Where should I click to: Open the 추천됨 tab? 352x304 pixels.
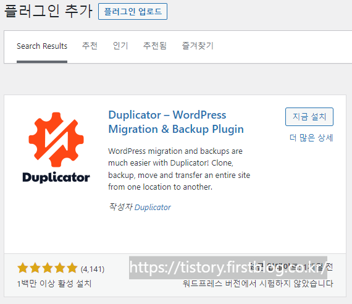pyautogui.click(x=155, y=46)
